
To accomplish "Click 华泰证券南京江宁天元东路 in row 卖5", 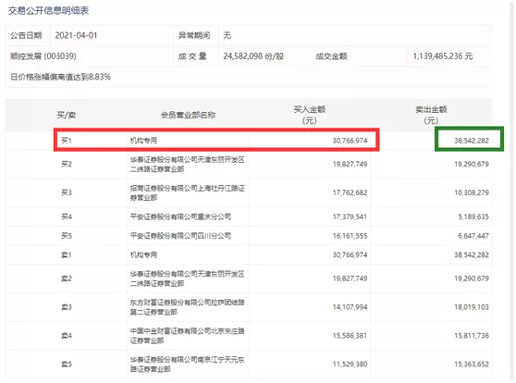I will tap(187, 364).
